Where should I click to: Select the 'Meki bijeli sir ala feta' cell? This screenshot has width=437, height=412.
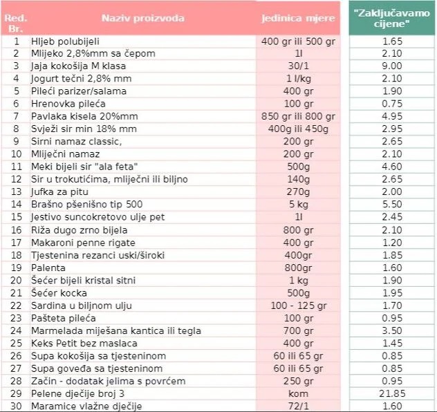pos(142,167)
